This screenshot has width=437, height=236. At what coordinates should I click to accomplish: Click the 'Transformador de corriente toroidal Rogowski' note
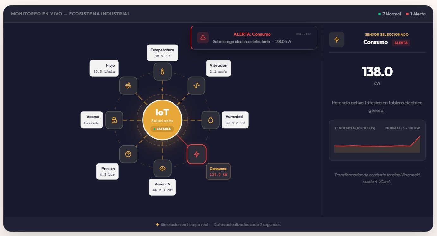377,178
